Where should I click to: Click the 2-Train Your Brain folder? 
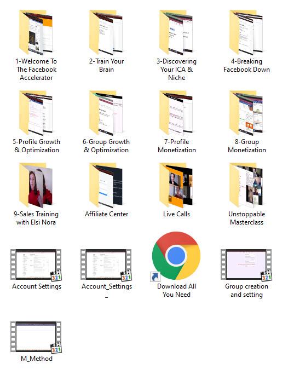[106, 32]
